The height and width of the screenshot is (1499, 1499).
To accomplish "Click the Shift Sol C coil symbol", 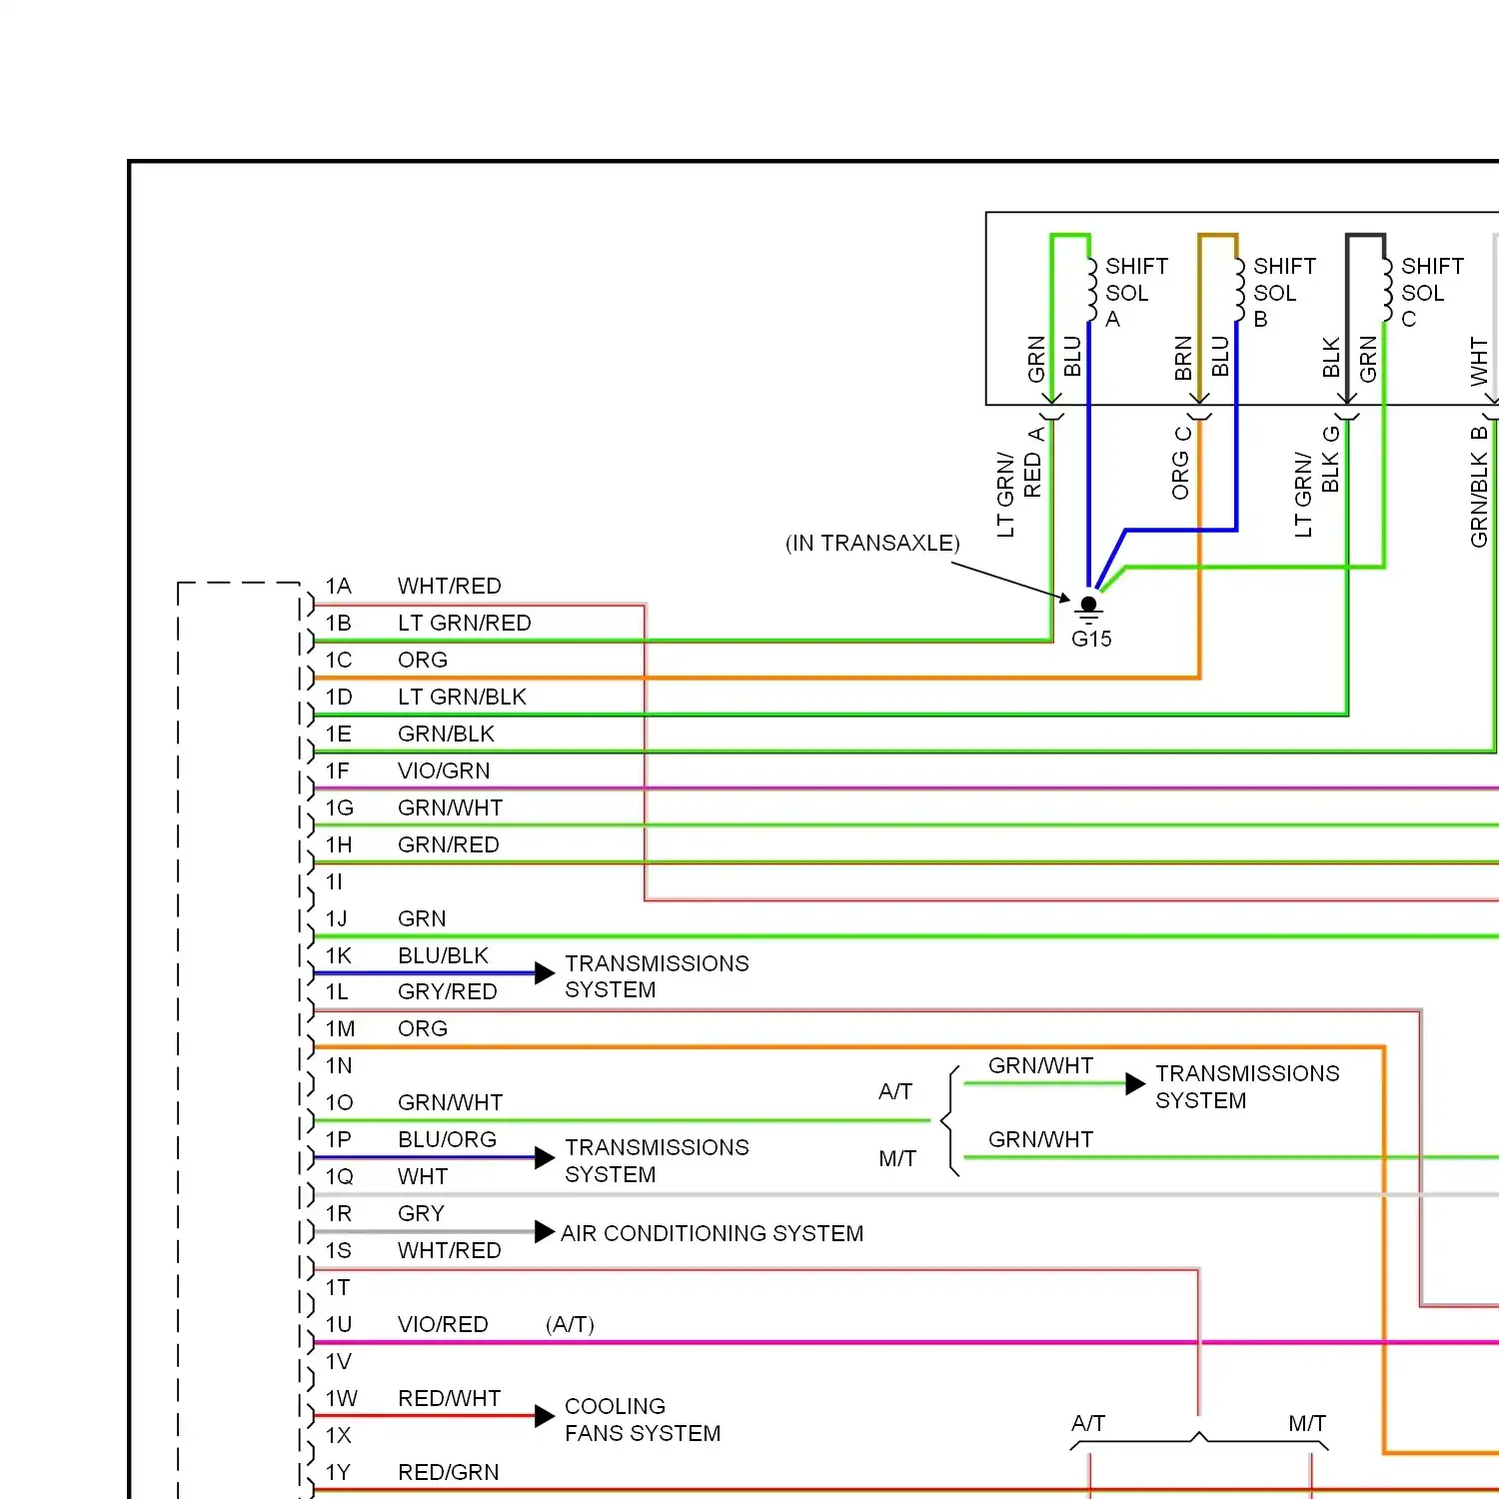I will tap(1387, 290).
